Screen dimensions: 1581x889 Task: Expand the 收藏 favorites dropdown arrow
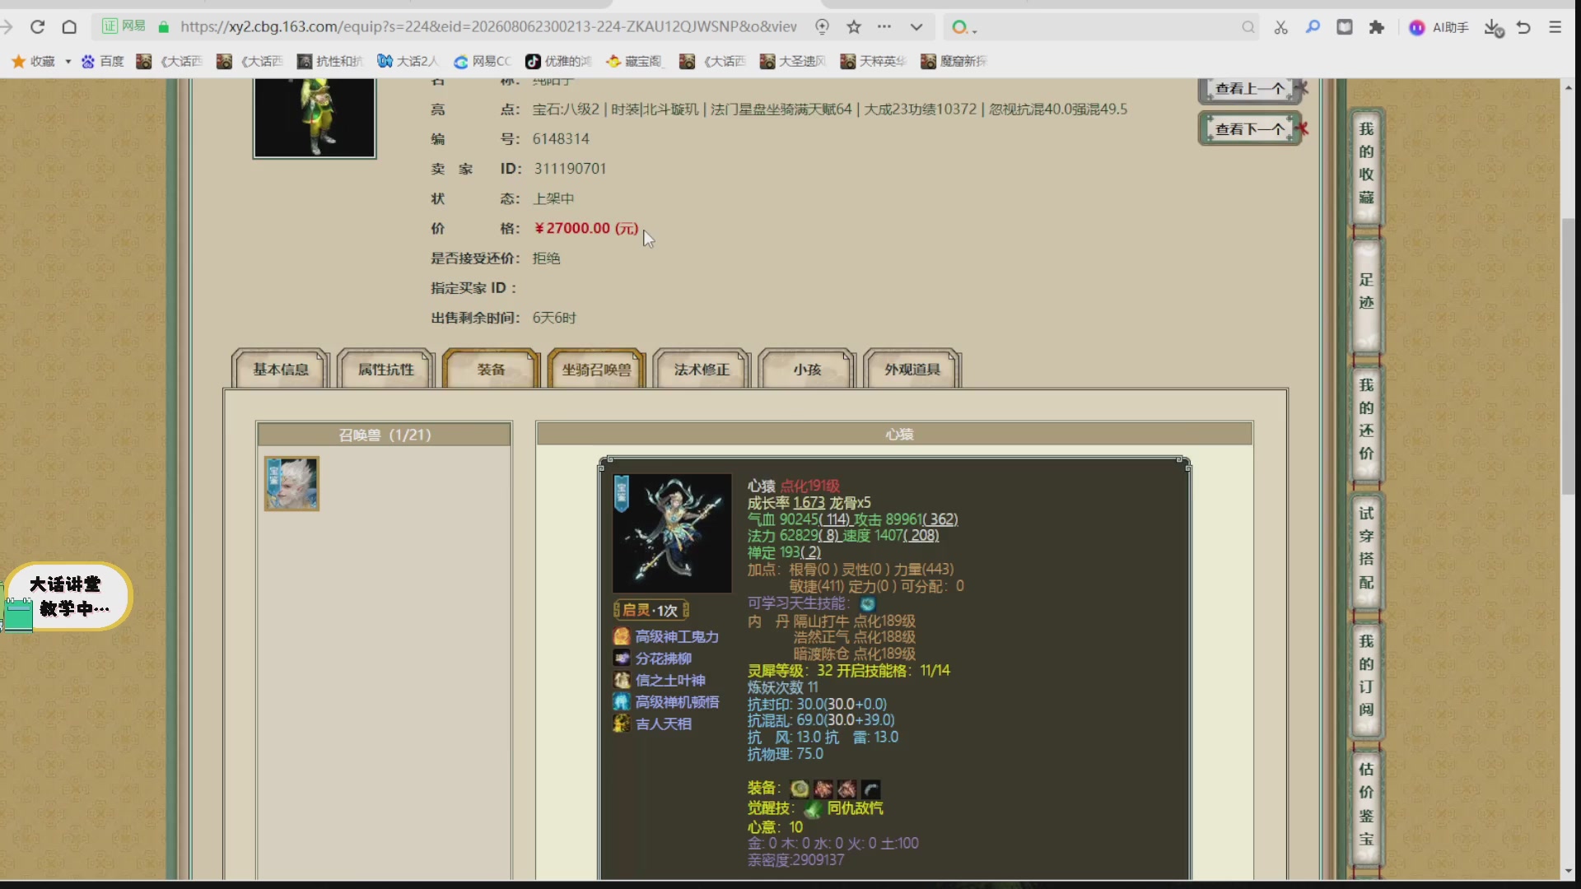point(68,62)
